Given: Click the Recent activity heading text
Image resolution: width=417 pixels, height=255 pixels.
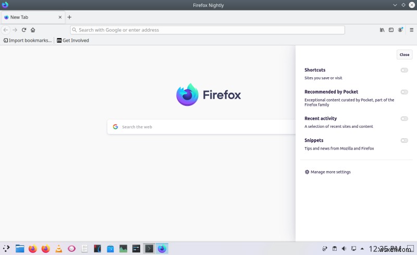Looking at the screenshot, I should coord(321,118).
